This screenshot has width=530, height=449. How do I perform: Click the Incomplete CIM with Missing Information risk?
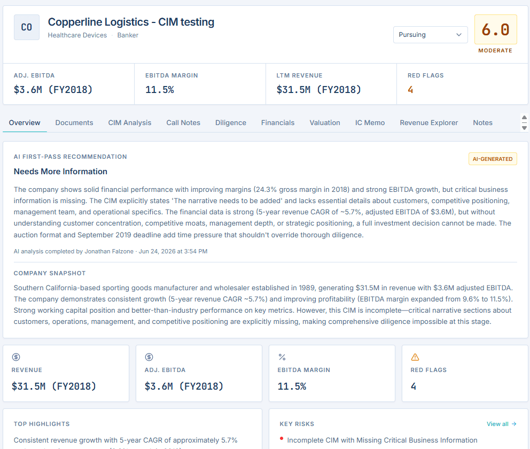[x=383, y=440]
